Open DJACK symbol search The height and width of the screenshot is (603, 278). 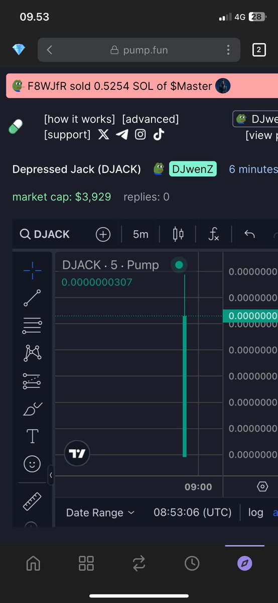tap(45, 234)
